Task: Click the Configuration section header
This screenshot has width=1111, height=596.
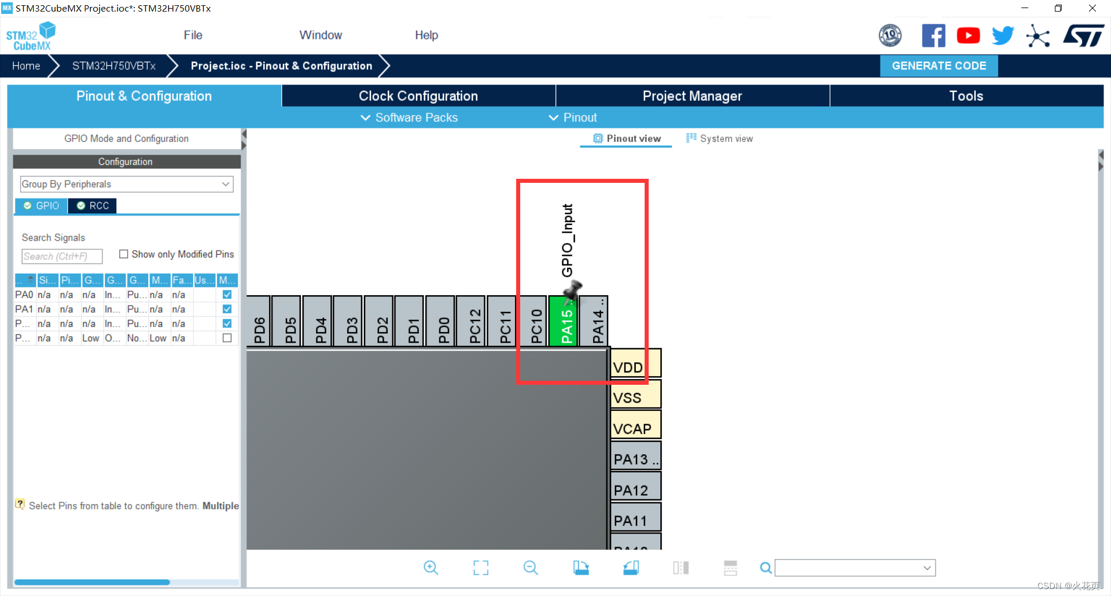Action: [x=127, y=161]
